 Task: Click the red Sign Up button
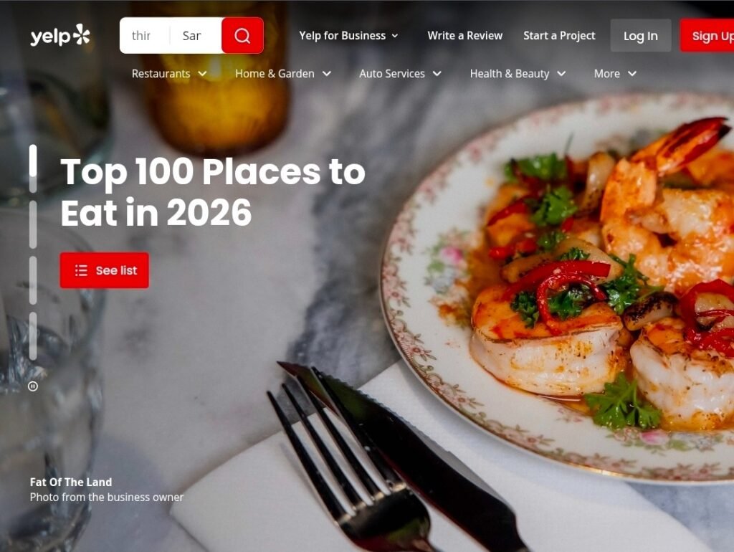[707, 36]
